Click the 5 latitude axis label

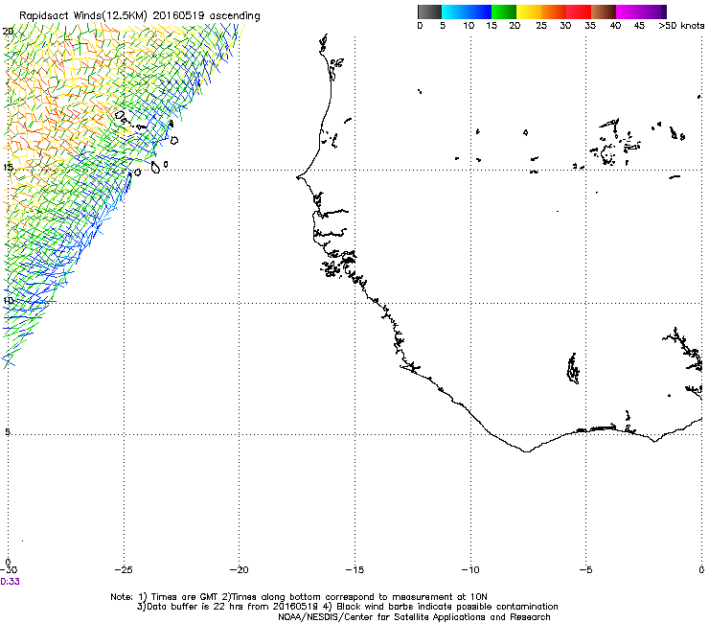coord(8,432)
